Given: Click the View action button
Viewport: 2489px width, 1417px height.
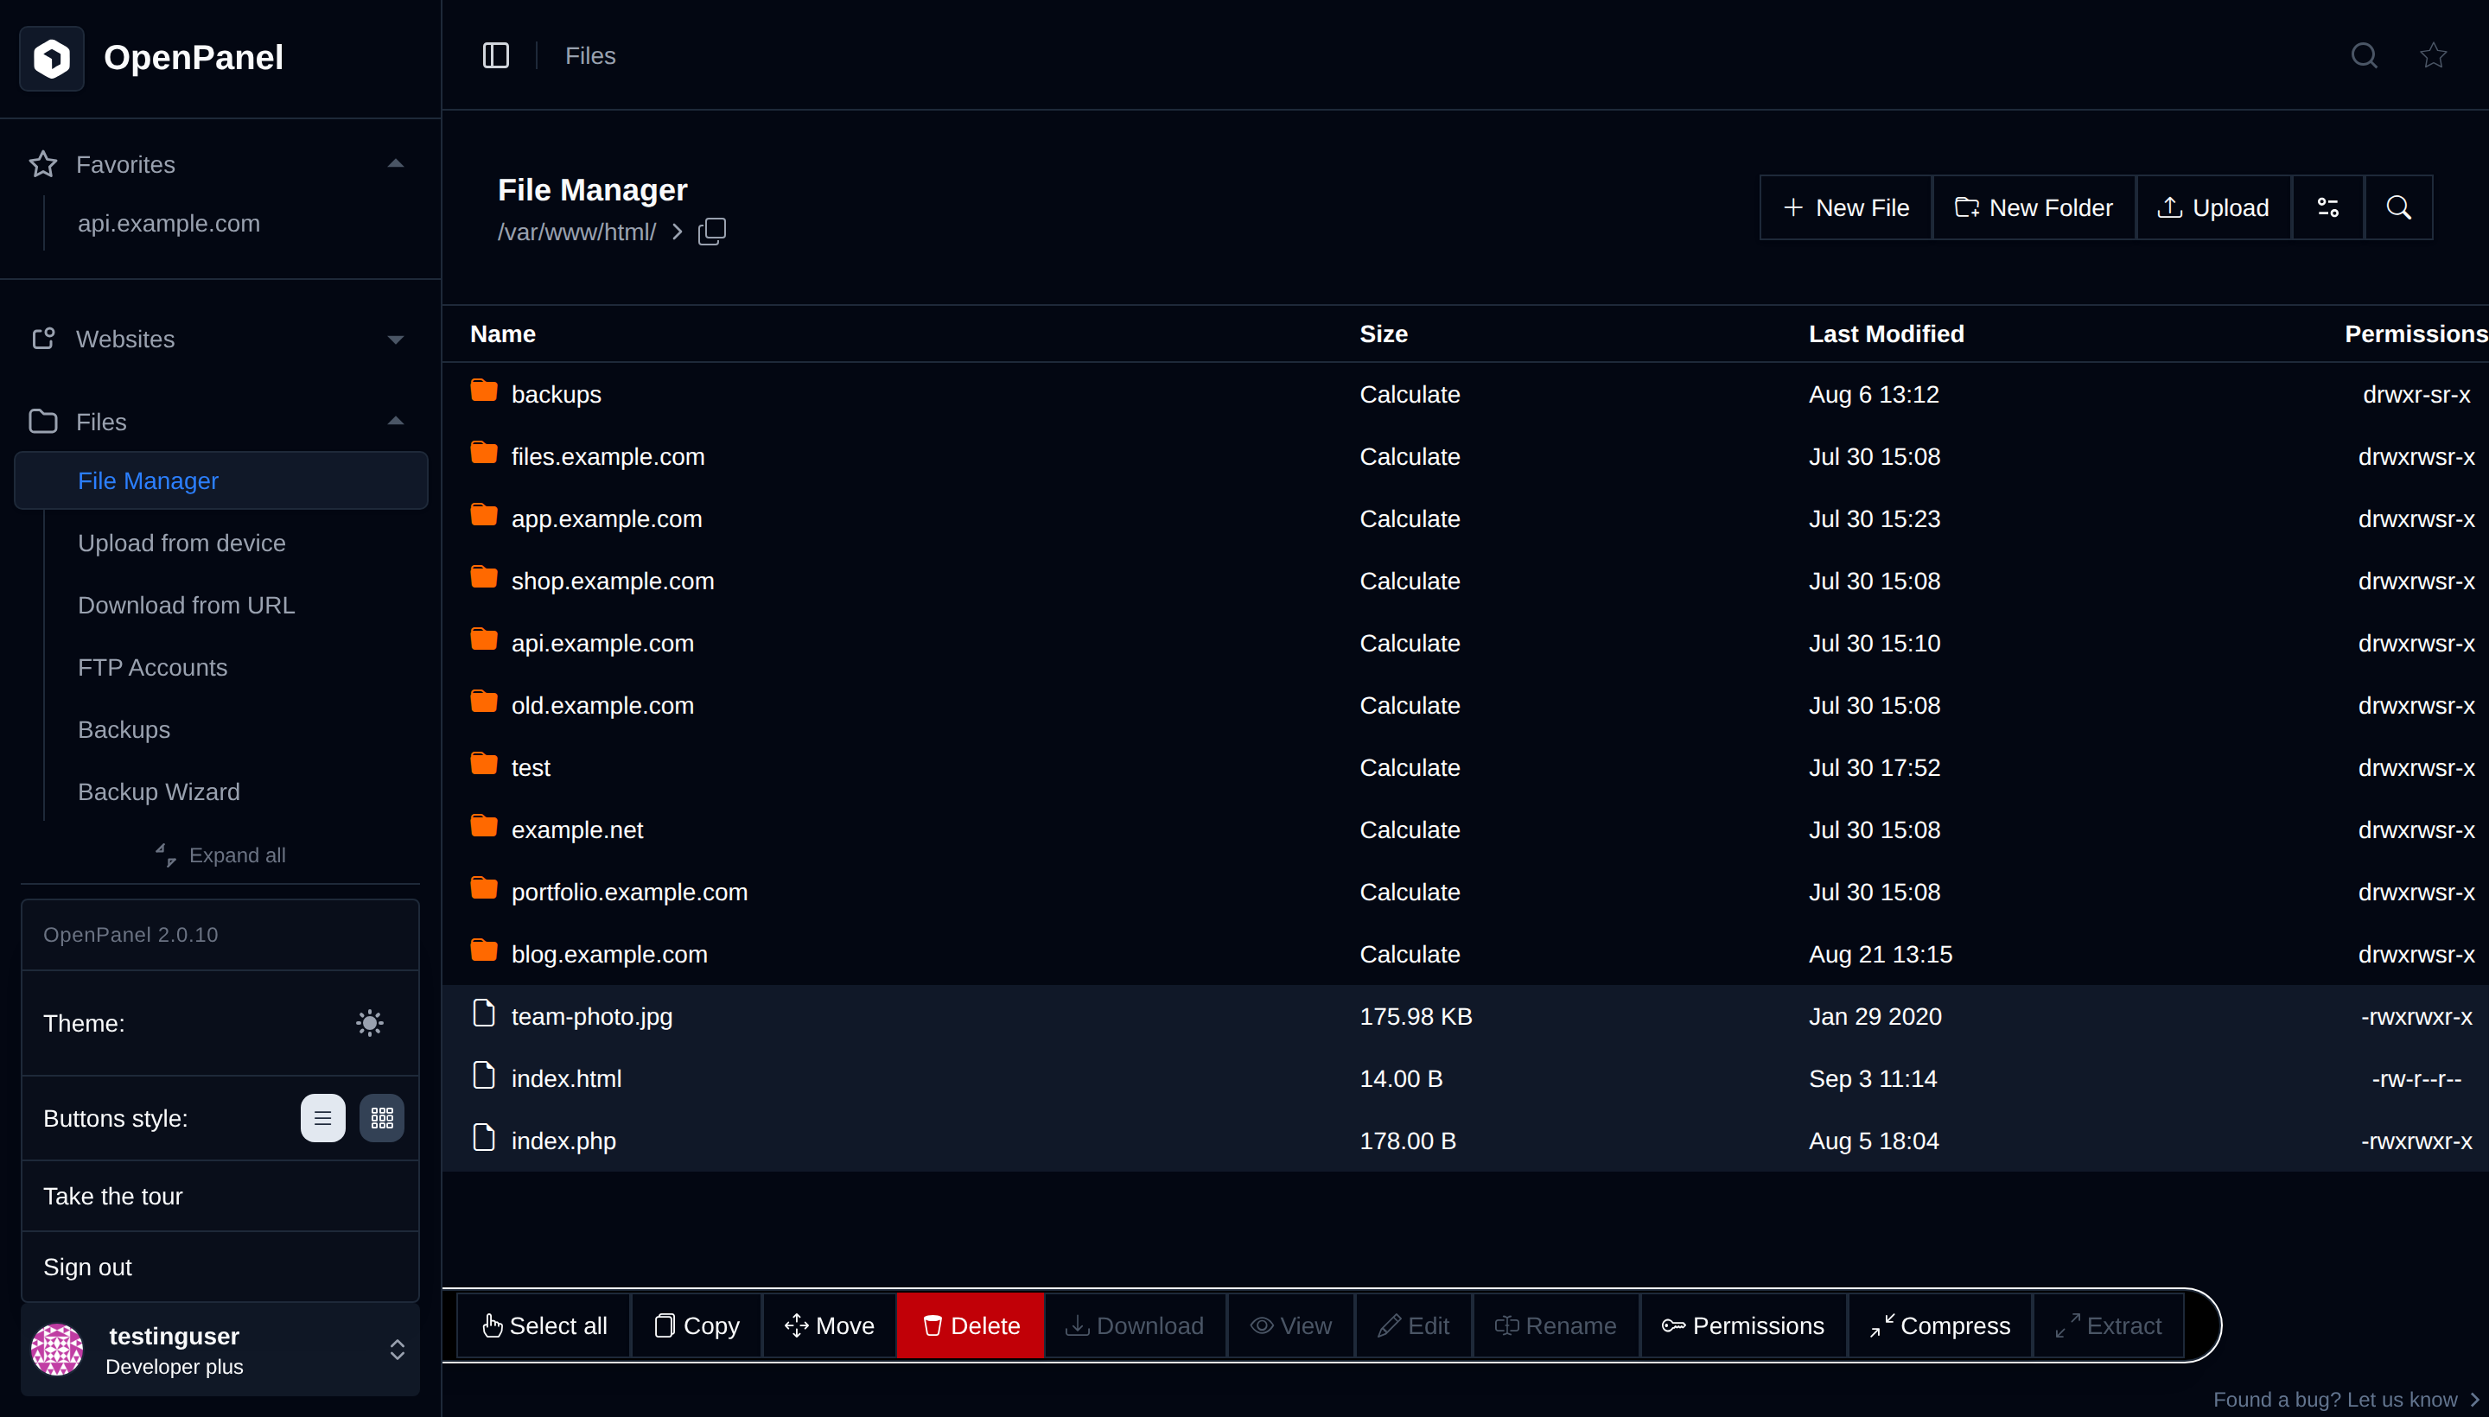Looking at the screenshot, I should click(1291, 1325).
